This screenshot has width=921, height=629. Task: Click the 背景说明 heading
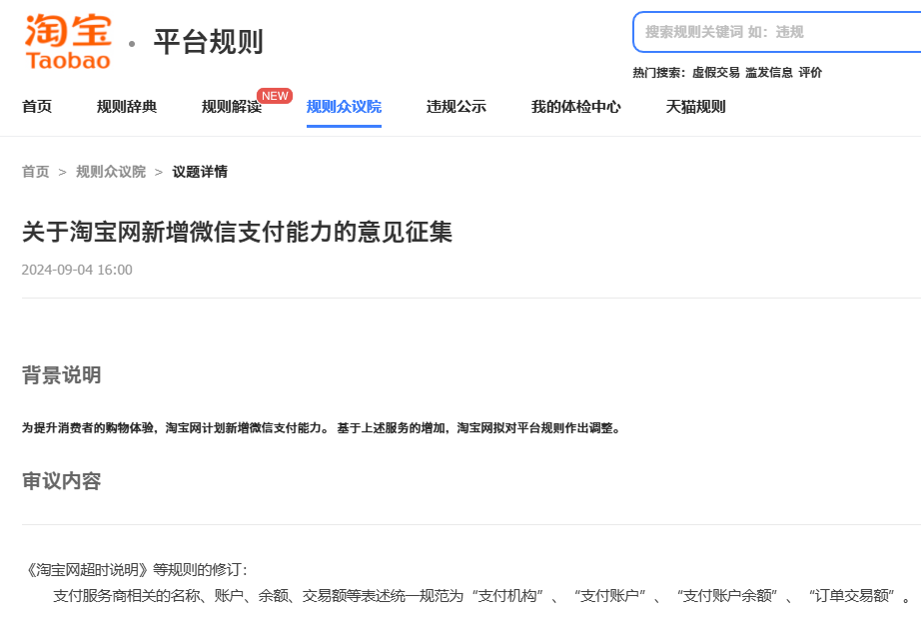point(62,374)
